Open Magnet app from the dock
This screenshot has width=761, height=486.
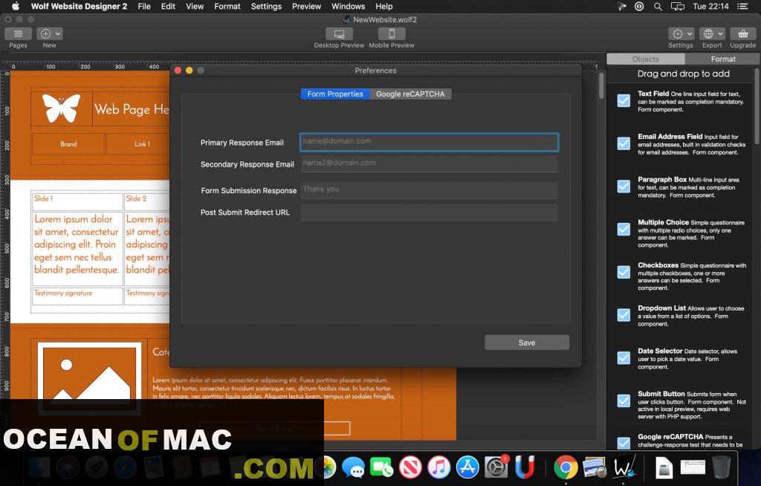[x=525, y=467]
